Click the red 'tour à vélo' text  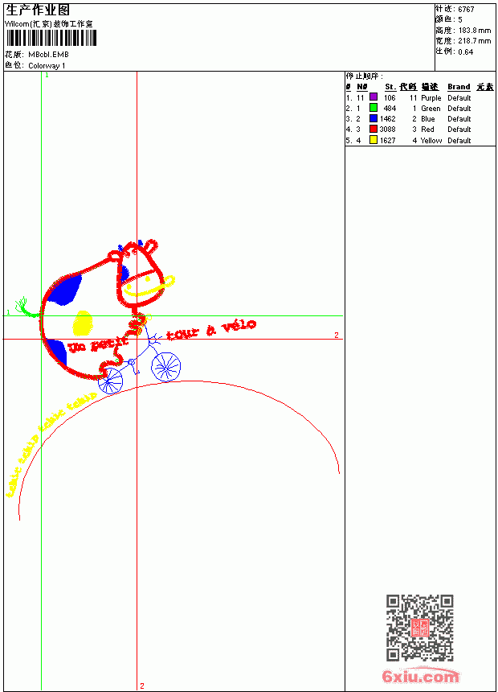pyautogui.click(x=211, y=330)
